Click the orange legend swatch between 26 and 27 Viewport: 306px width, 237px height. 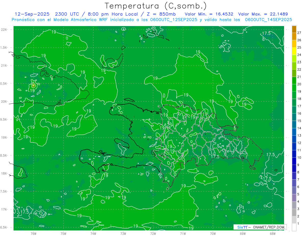click(294, 36)
